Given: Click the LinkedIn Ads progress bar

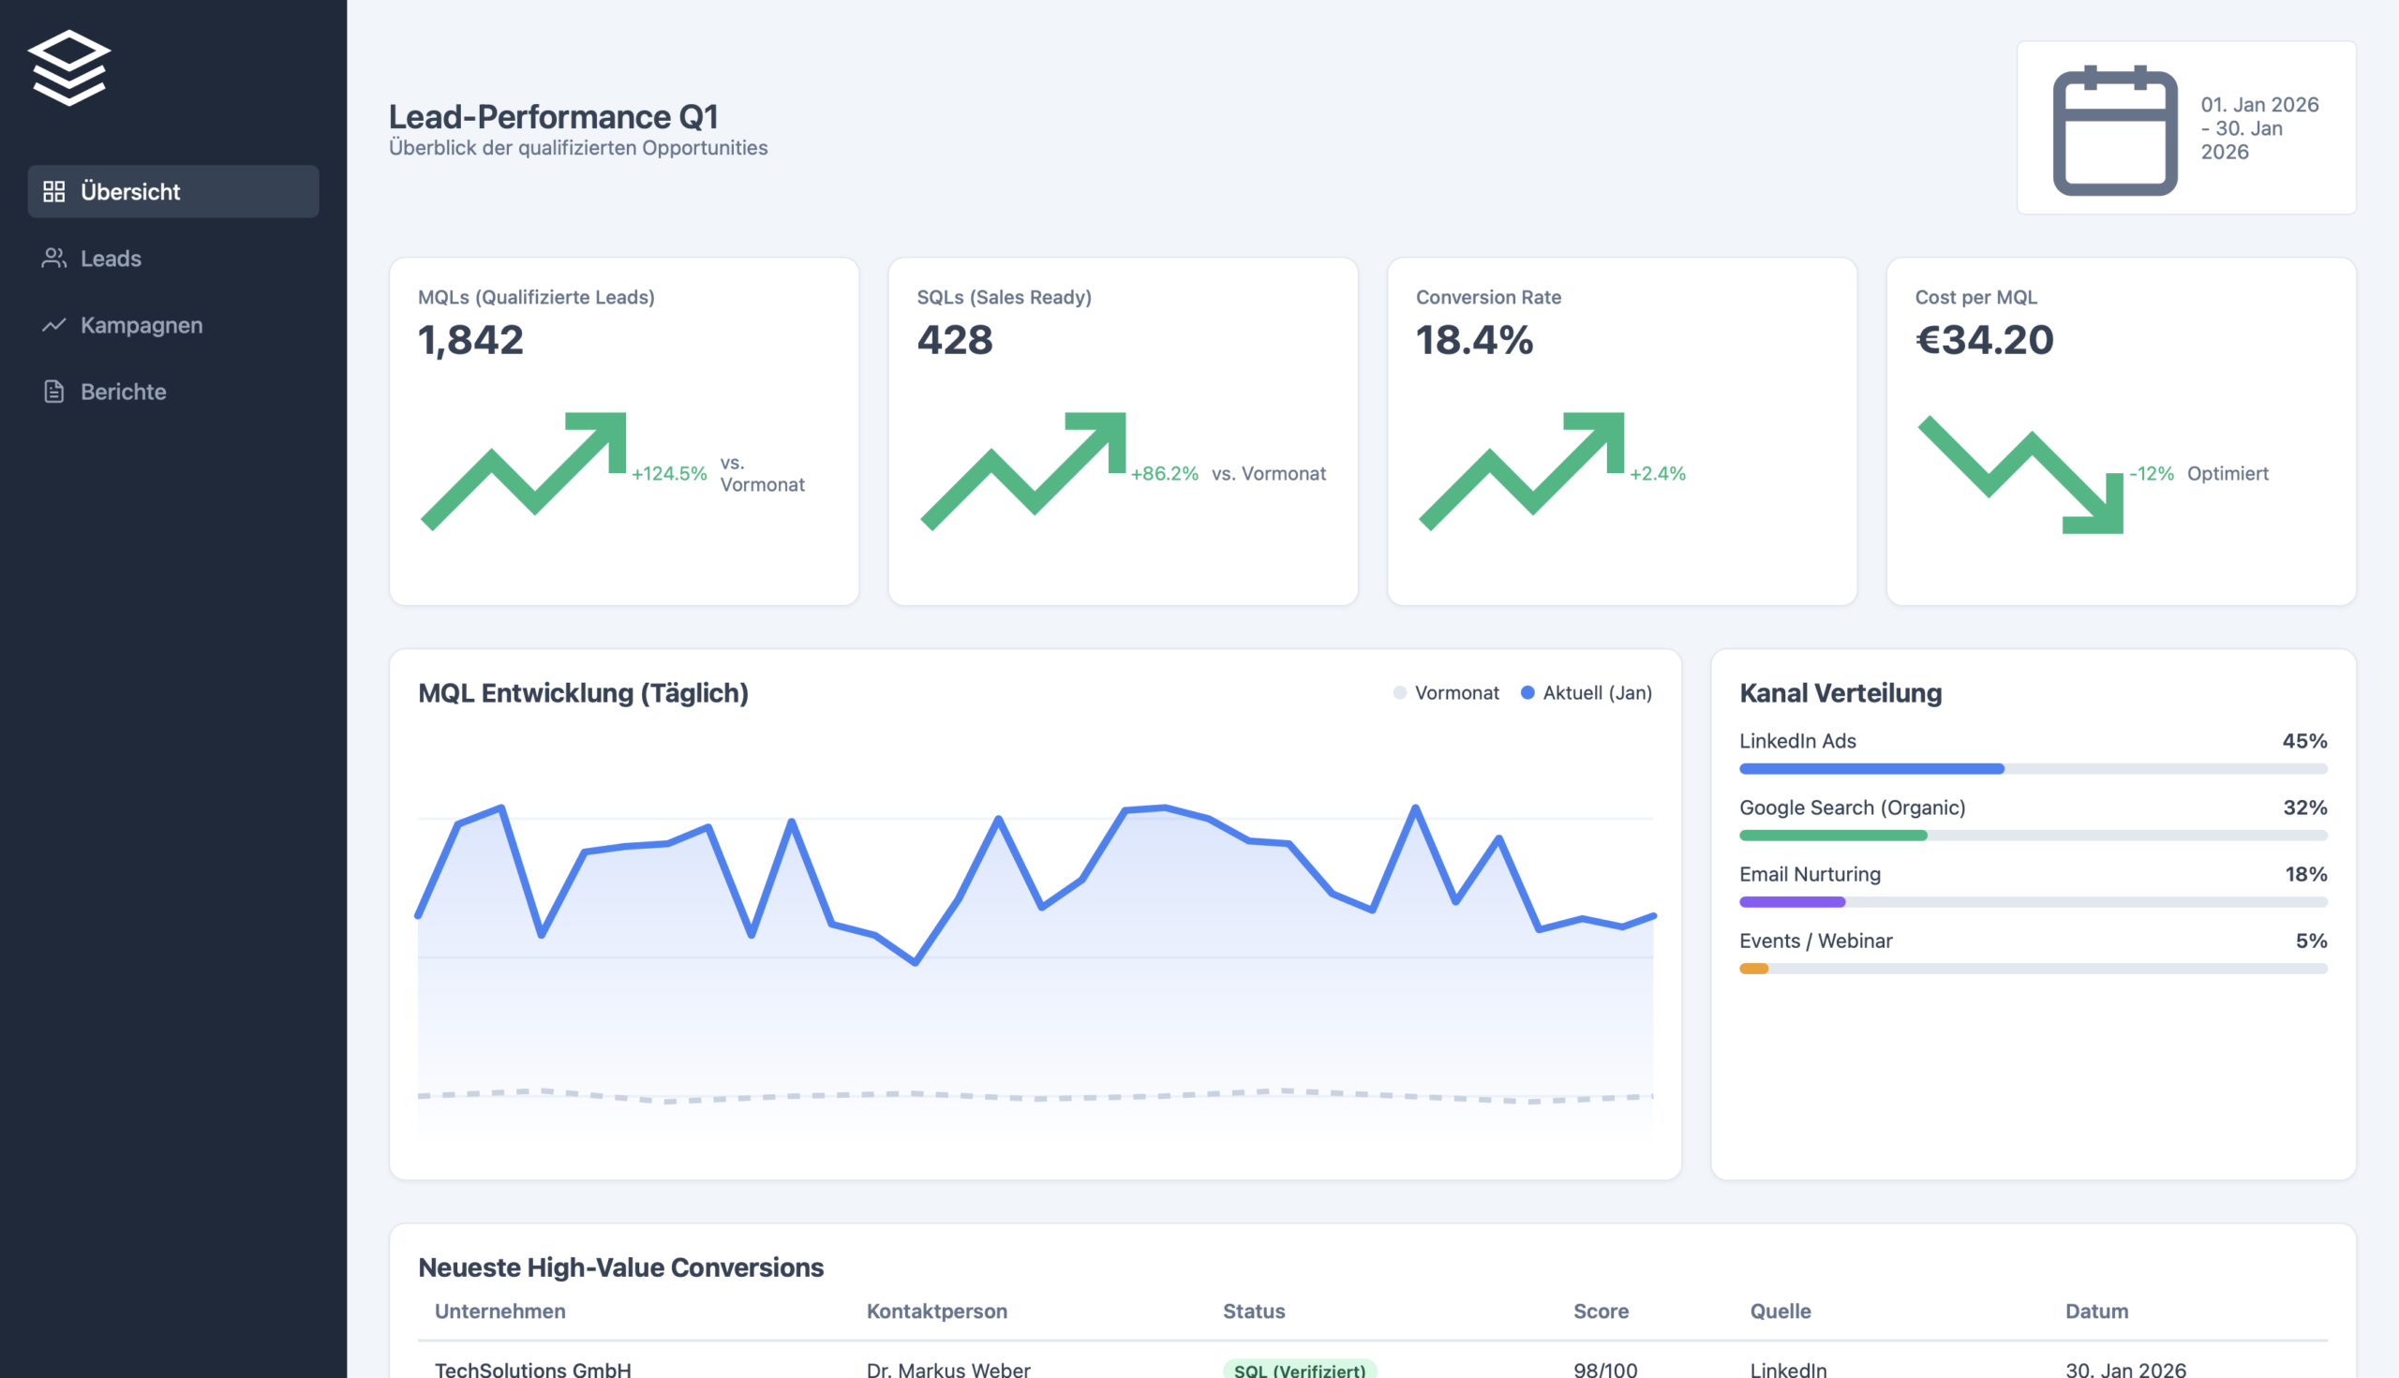Looking at the screenshot, I should (x=1870, y=768).
